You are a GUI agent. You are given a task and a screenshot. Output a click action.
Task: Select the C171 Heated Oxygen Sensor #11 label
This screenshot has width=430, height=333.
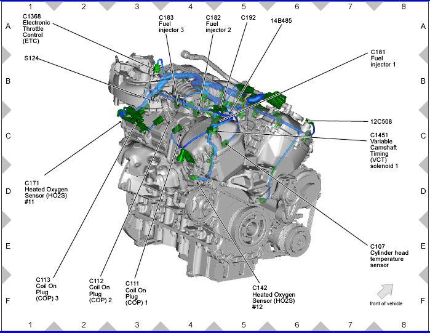pos(46,192)
